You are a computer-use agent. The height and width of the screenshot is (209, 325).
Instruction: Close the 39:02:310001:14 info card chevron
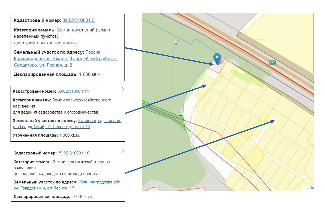pyautogui.click(x=123, y=89)
